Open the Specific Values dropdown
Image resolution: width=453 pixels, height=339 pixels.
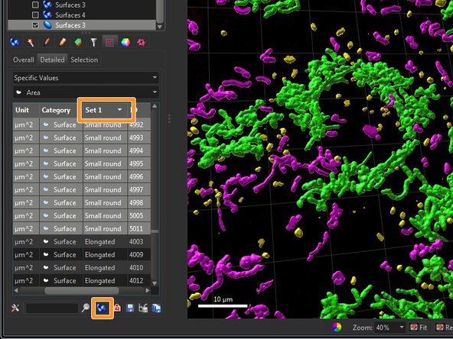(86, 78)
